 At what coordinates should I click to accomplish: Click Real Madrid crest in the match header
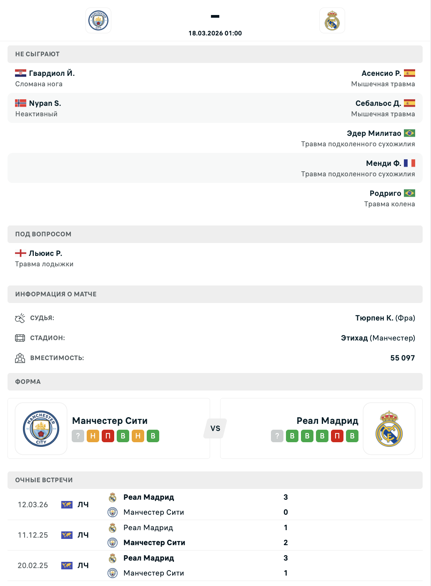click(x=332, y=20)
